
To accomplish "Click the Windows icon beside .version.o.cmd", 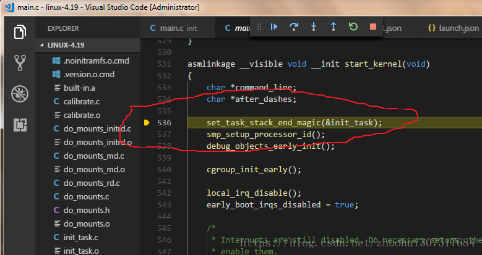I will pos(56,74).
